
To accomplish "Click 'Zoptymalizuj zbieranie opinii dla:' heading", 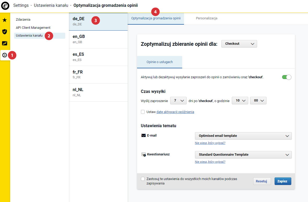I will (x=179, y=44).
